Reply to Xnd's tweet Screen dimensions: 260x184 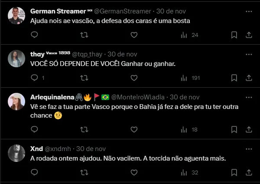click(x=35, y=172)
